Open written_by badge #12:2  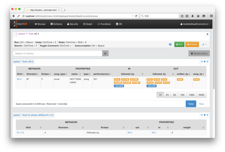coord(180,79)
